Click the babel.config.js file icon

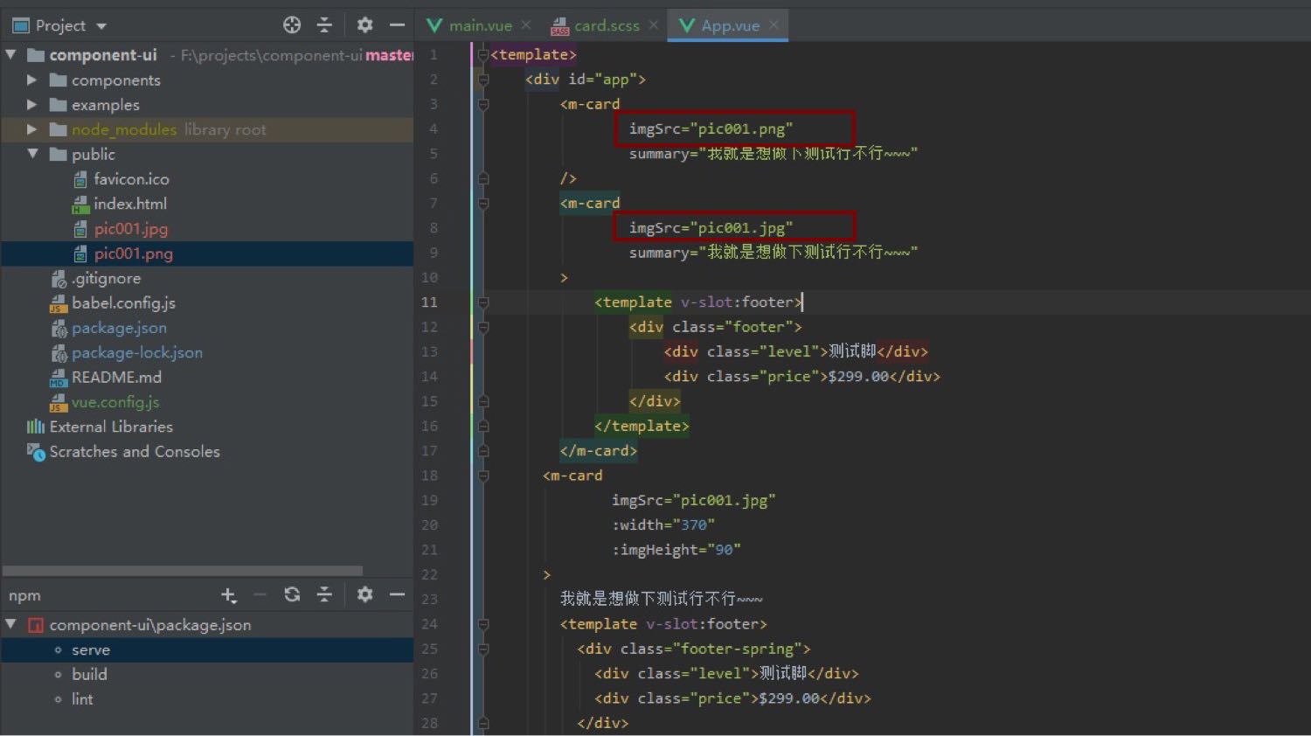(59, 303)
